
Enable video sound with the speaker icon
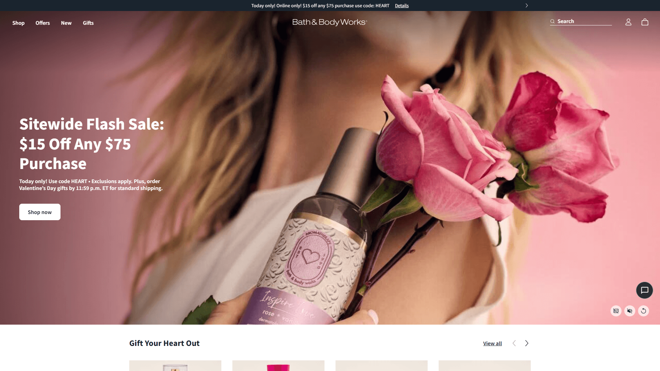tap(630, 311)
